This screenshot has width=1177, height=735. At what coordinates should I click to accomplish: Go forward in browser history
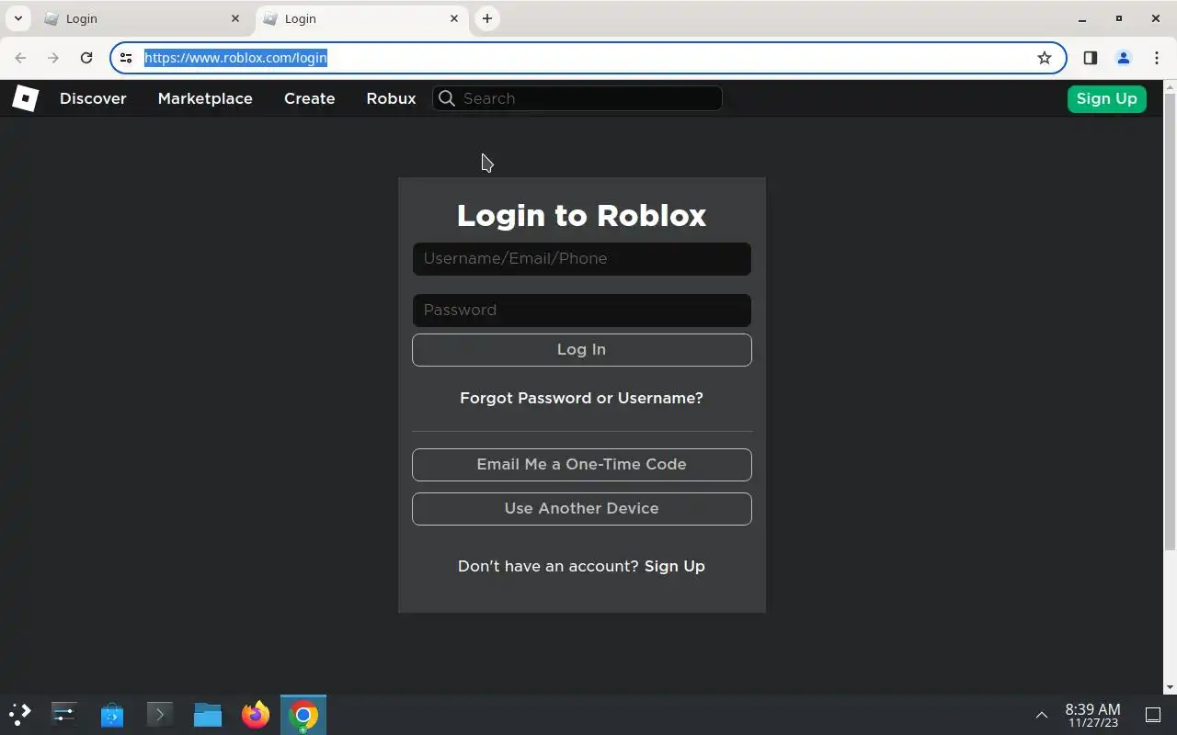click(x=53, y=58)
